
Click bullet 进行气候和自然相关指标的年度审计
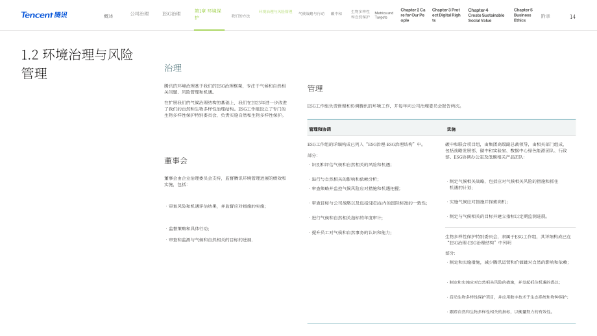[x=346, y=218]
